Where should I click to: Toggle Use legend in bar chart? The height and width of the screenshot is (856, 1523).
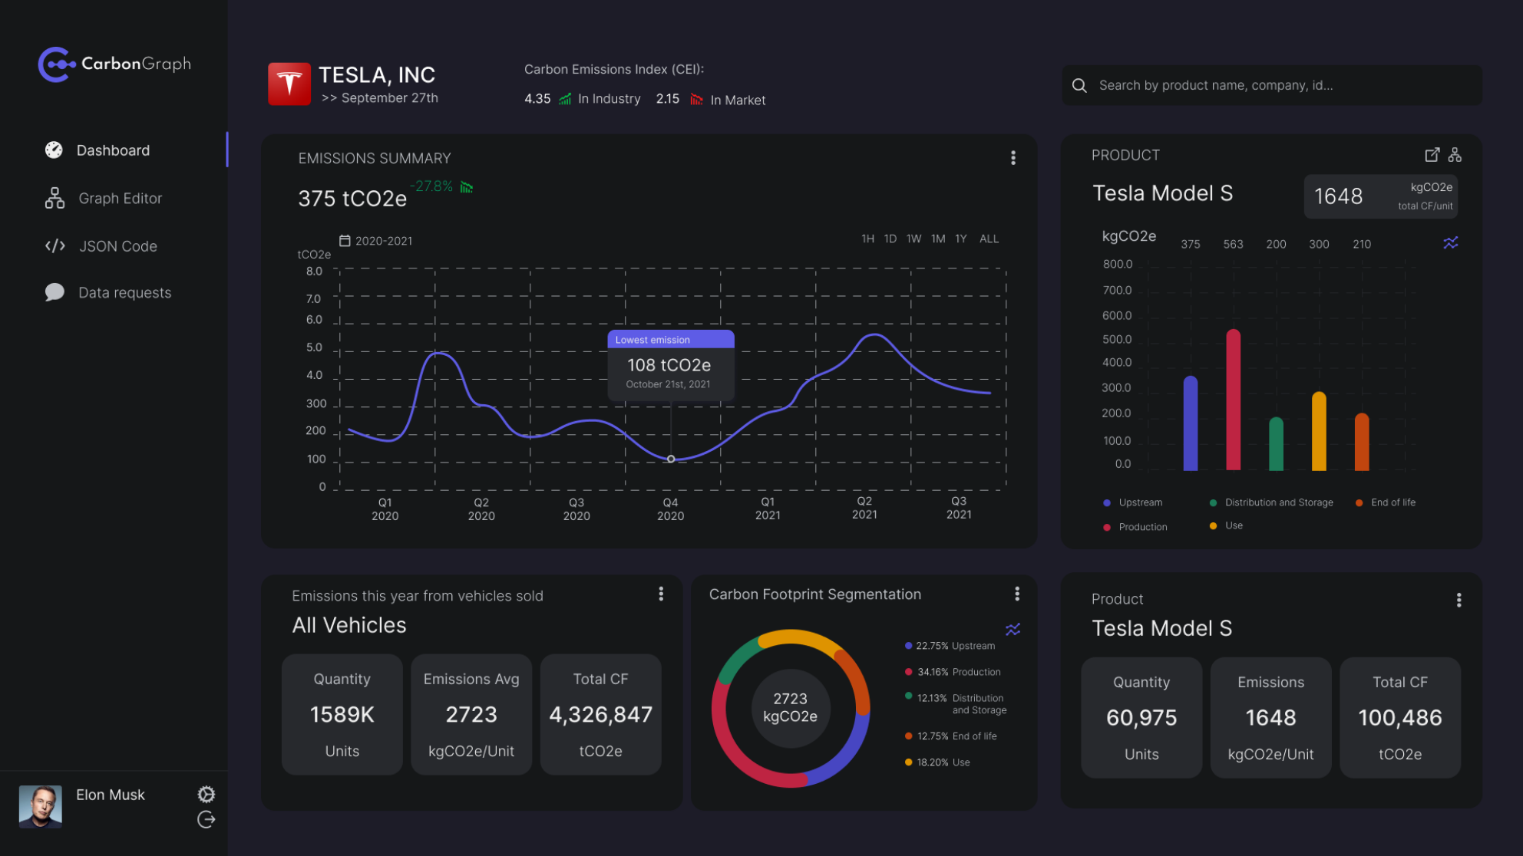click(1226, 525)
